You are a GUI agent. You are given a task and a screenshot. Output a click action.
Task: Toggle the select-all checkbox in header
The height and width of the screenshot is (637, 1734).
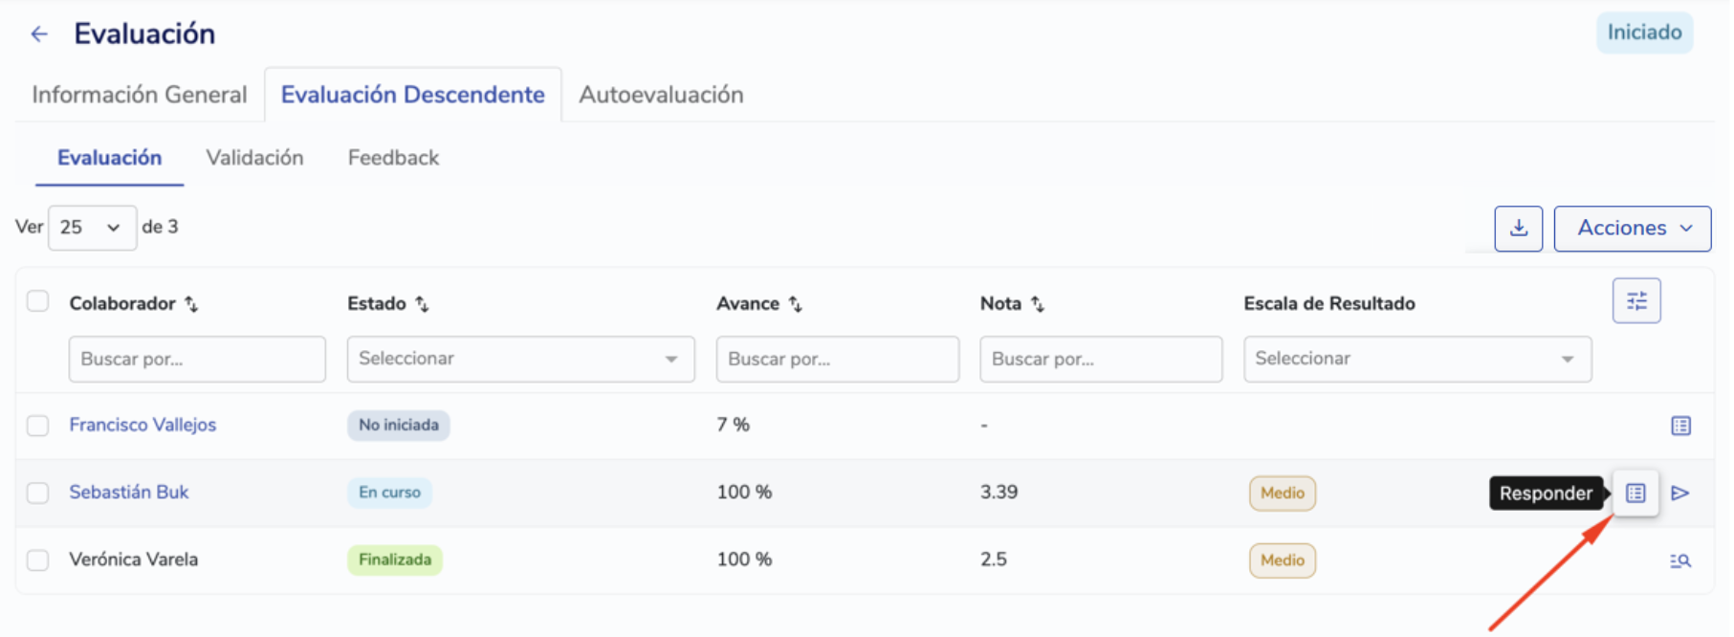coord(37,301)
